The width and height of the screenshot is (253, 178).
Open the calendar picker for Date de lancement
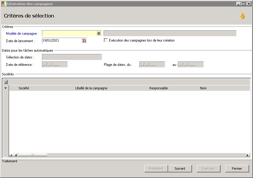tap(84, 41)
